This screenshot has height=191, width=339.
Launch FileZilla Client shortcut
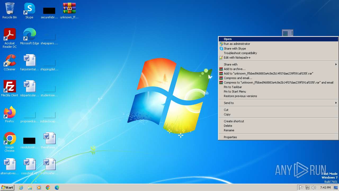(x=10, y=89)
